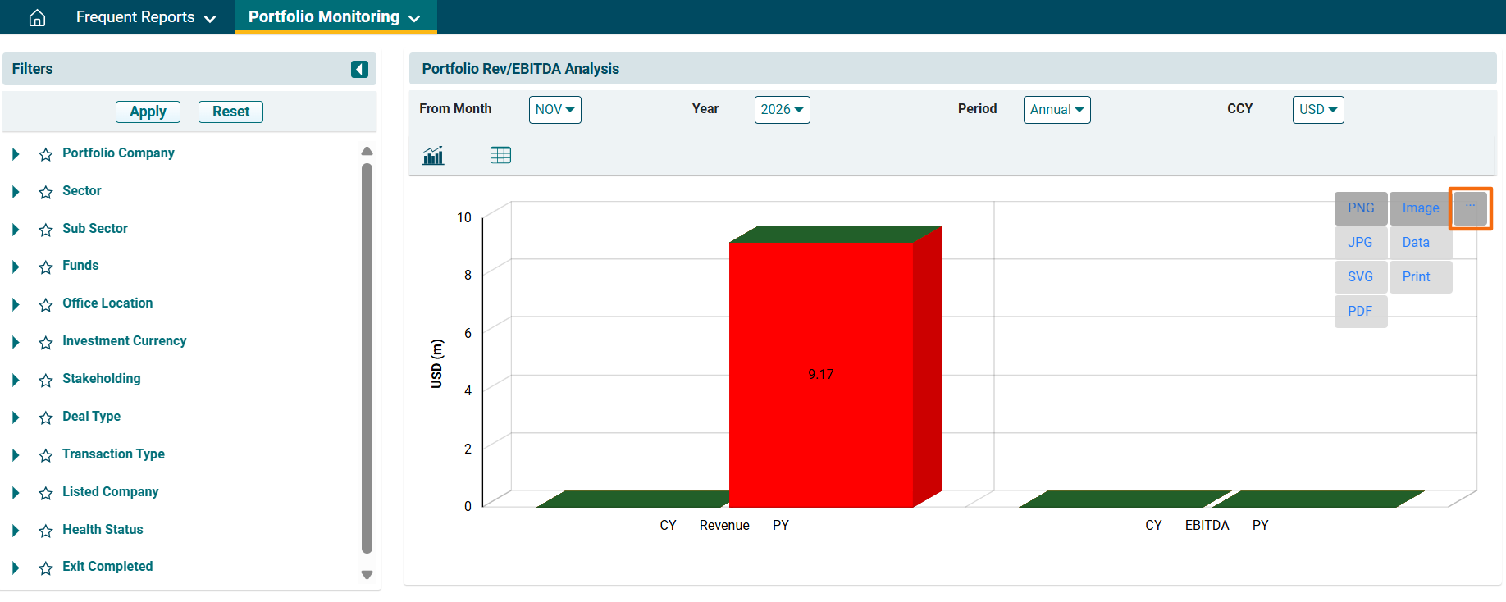Open the Portfolio Monitoring menu
This screenshot has width=1506, height=602.
pos(335,17)
